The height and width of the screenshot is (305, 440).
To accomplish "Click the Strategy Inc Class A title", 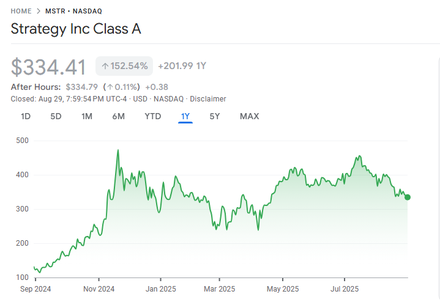I will 76,29.
